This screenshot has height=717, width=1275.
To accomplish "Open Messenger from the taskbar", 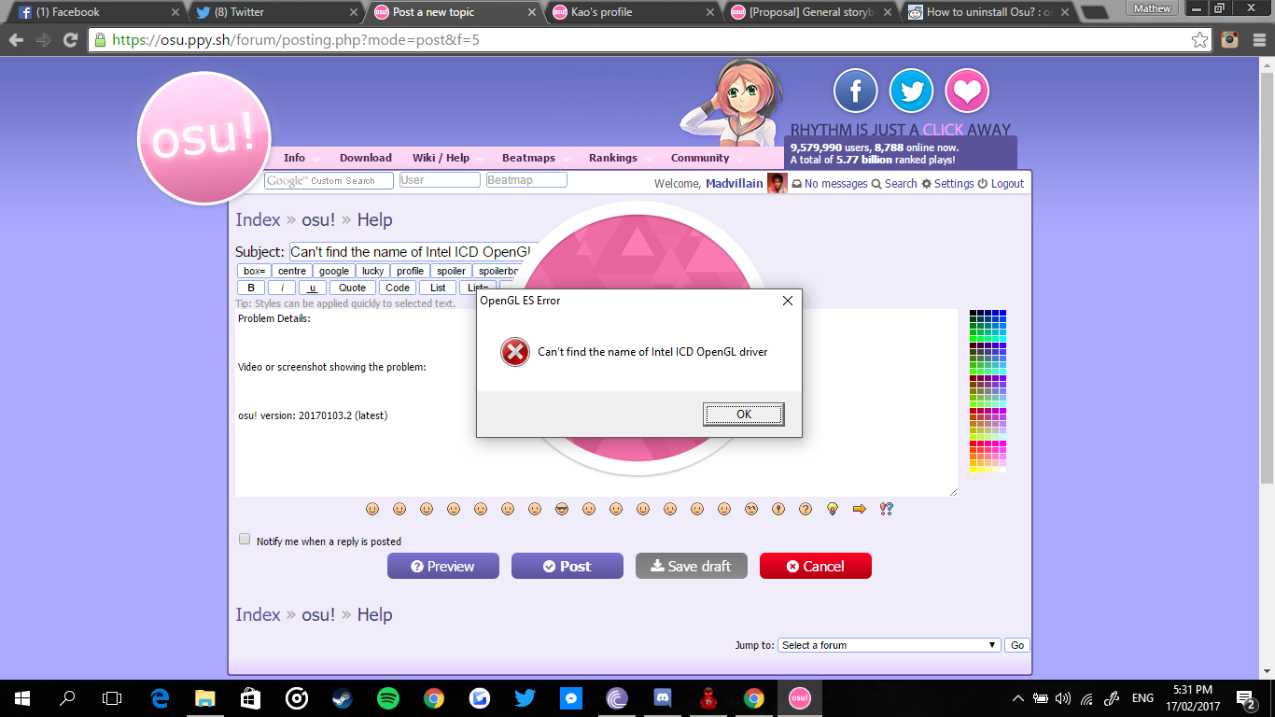I will point(571,698).
